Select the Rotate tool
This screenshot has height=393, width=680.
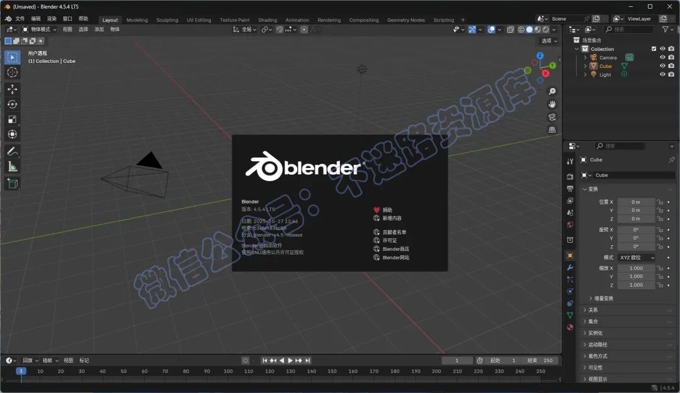[12, 104]
